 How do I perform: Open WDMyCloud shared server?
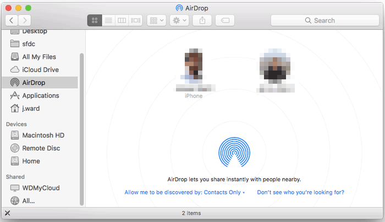pos(40,188)
